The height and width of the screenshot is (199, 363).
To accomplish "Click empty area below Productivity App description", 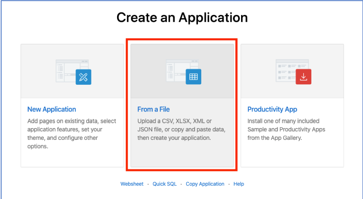I will (292, 154).
